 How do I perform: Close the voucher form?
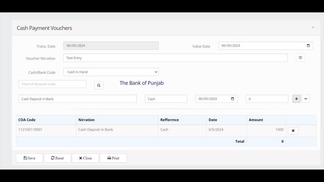coord(85,158)
